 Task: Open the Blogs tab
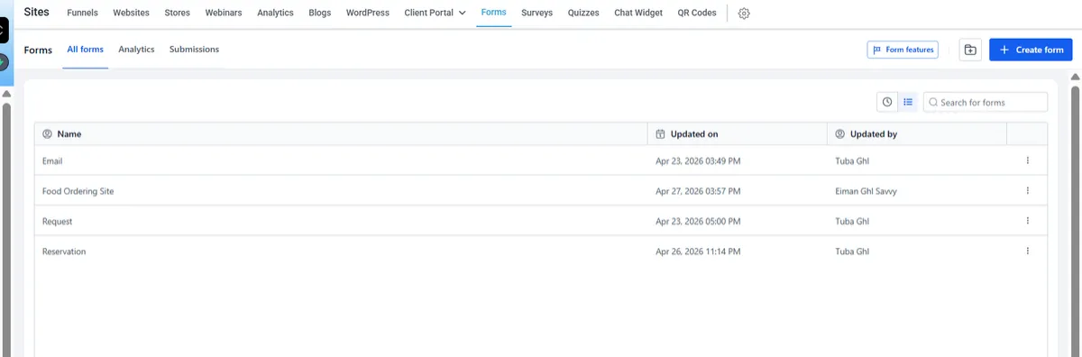pyautogui.click(x=320, y=14)
